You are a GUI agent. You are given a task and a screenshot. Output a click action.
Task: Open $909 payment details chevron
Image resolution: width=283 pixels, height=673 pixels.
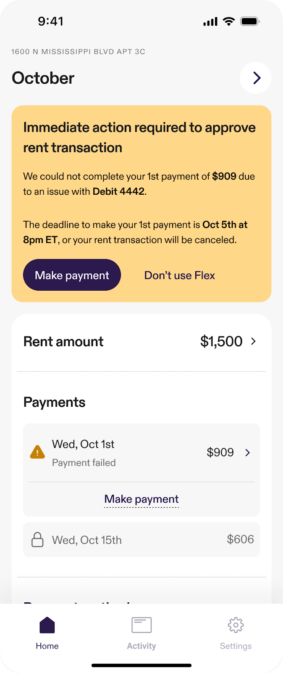pyautogui.click(x=248, y=452)
